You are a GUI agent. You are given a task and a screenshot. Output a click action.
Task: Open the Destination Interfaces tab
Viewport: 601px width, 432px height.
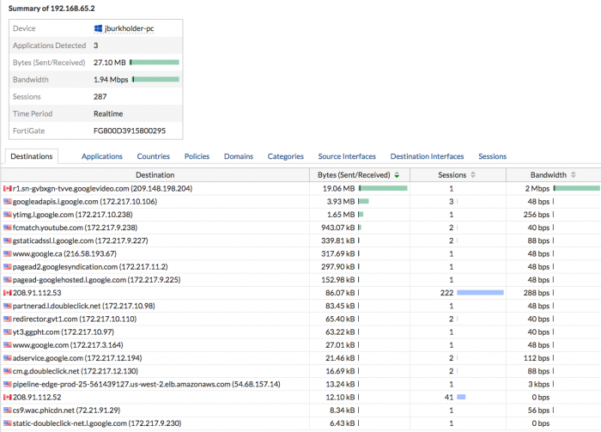(427, 156)
